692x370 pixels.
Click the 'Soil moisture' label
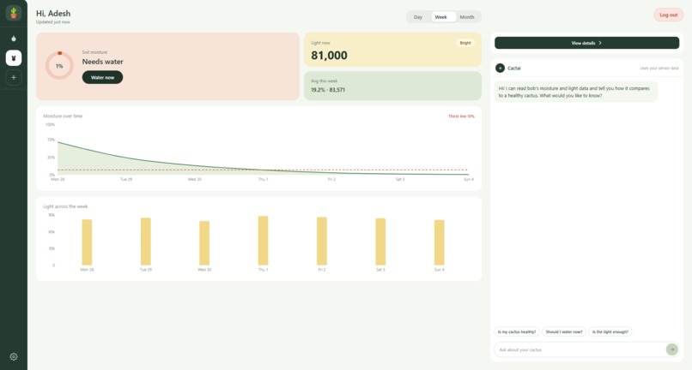point(94,52)
